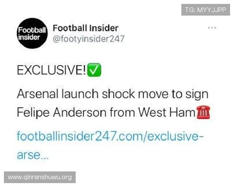This screenshot has width=234, height=187.
Task: Click the word 'launch' in the tweet
Action: 80,94
